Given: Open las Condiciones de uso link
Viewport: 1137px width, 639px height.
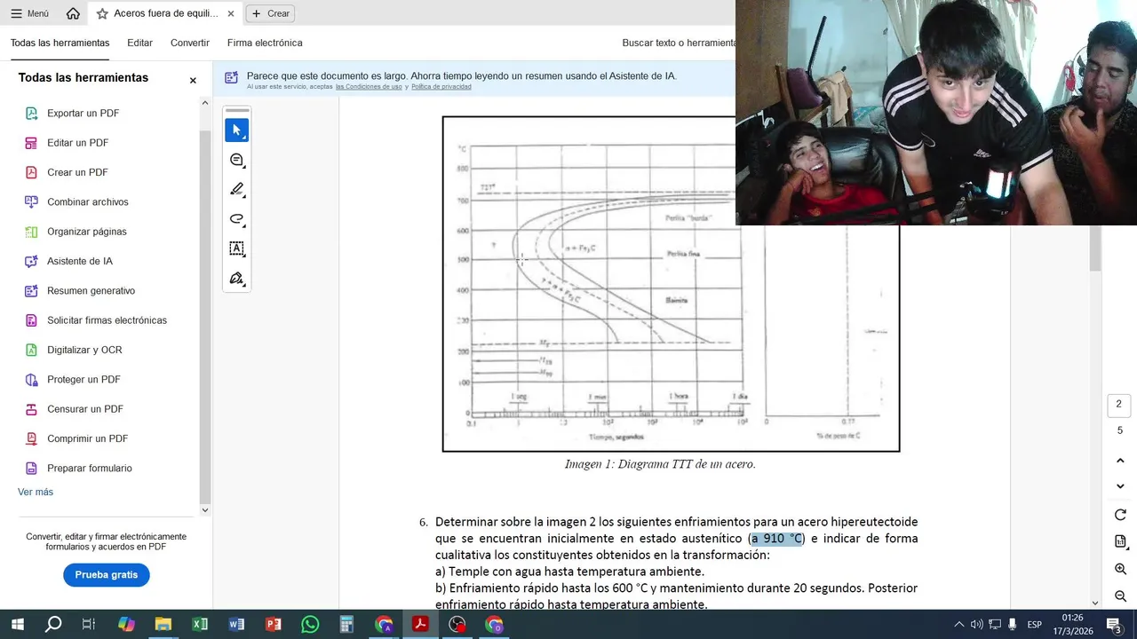Looking at the screenshot, I should (x=369, y=87).
